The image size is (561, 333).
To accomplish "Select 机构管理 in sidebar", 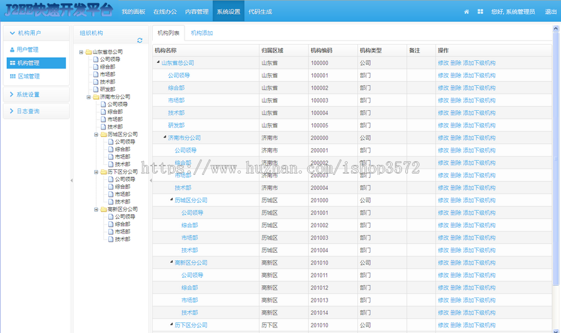I will coord(36,63).
